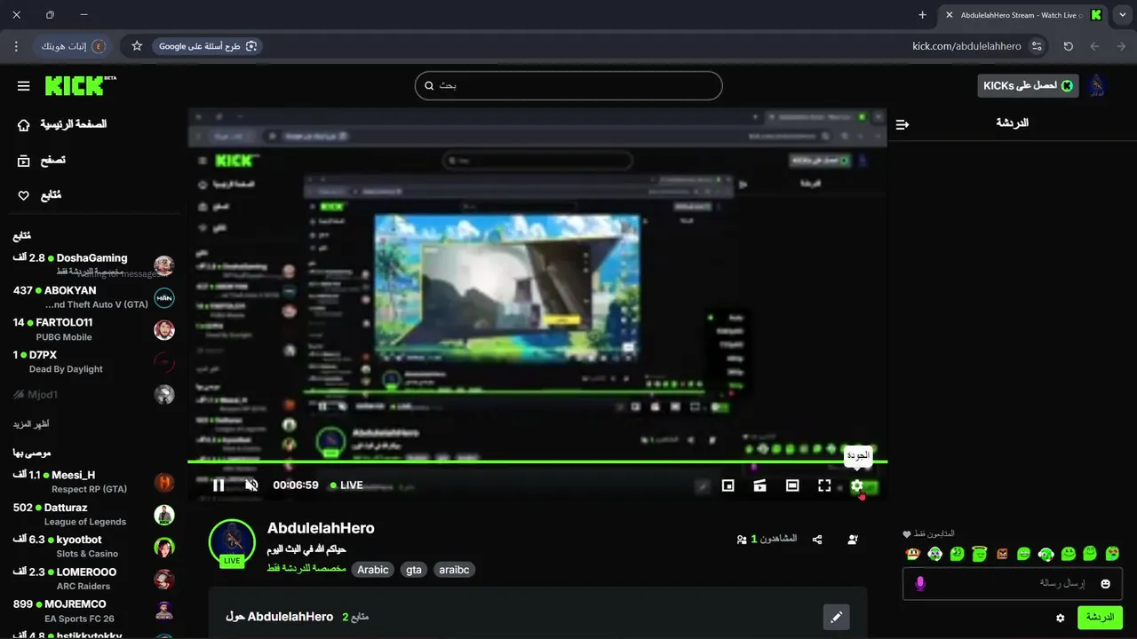Enable picture-in-picture mode

tap(728, 485)
